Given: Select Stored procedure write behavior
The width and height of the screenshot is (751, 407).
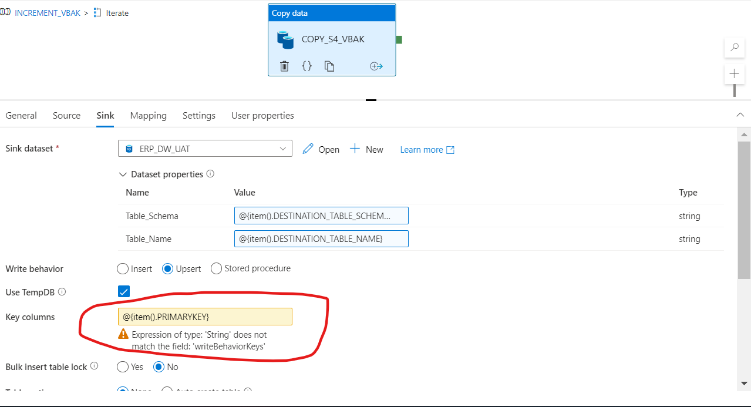Looking at the screenshot, I should (216, 268).
